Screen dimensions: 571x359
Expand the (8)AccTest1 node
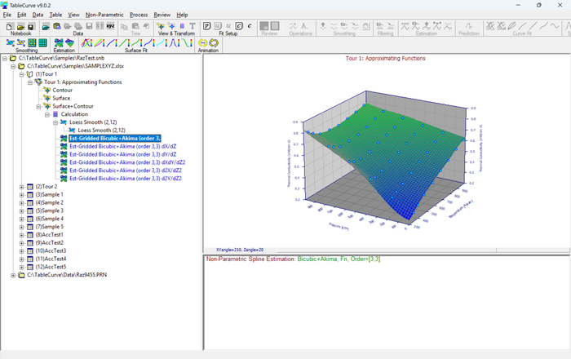click(21, 235)
